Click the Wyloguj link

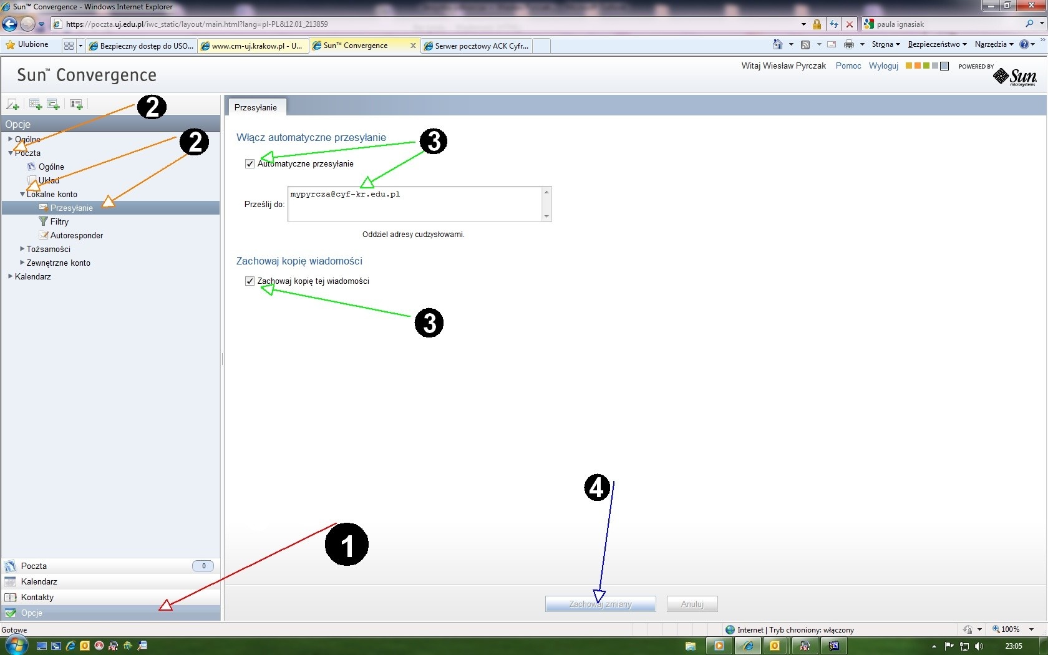[883, 65]
